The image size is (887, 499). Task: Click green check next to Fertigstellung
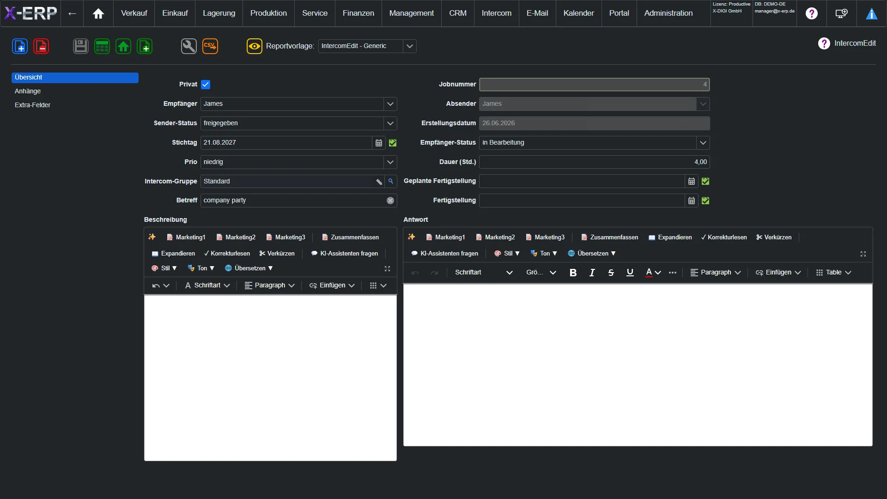pyautogui.click(x=705, y=201)
